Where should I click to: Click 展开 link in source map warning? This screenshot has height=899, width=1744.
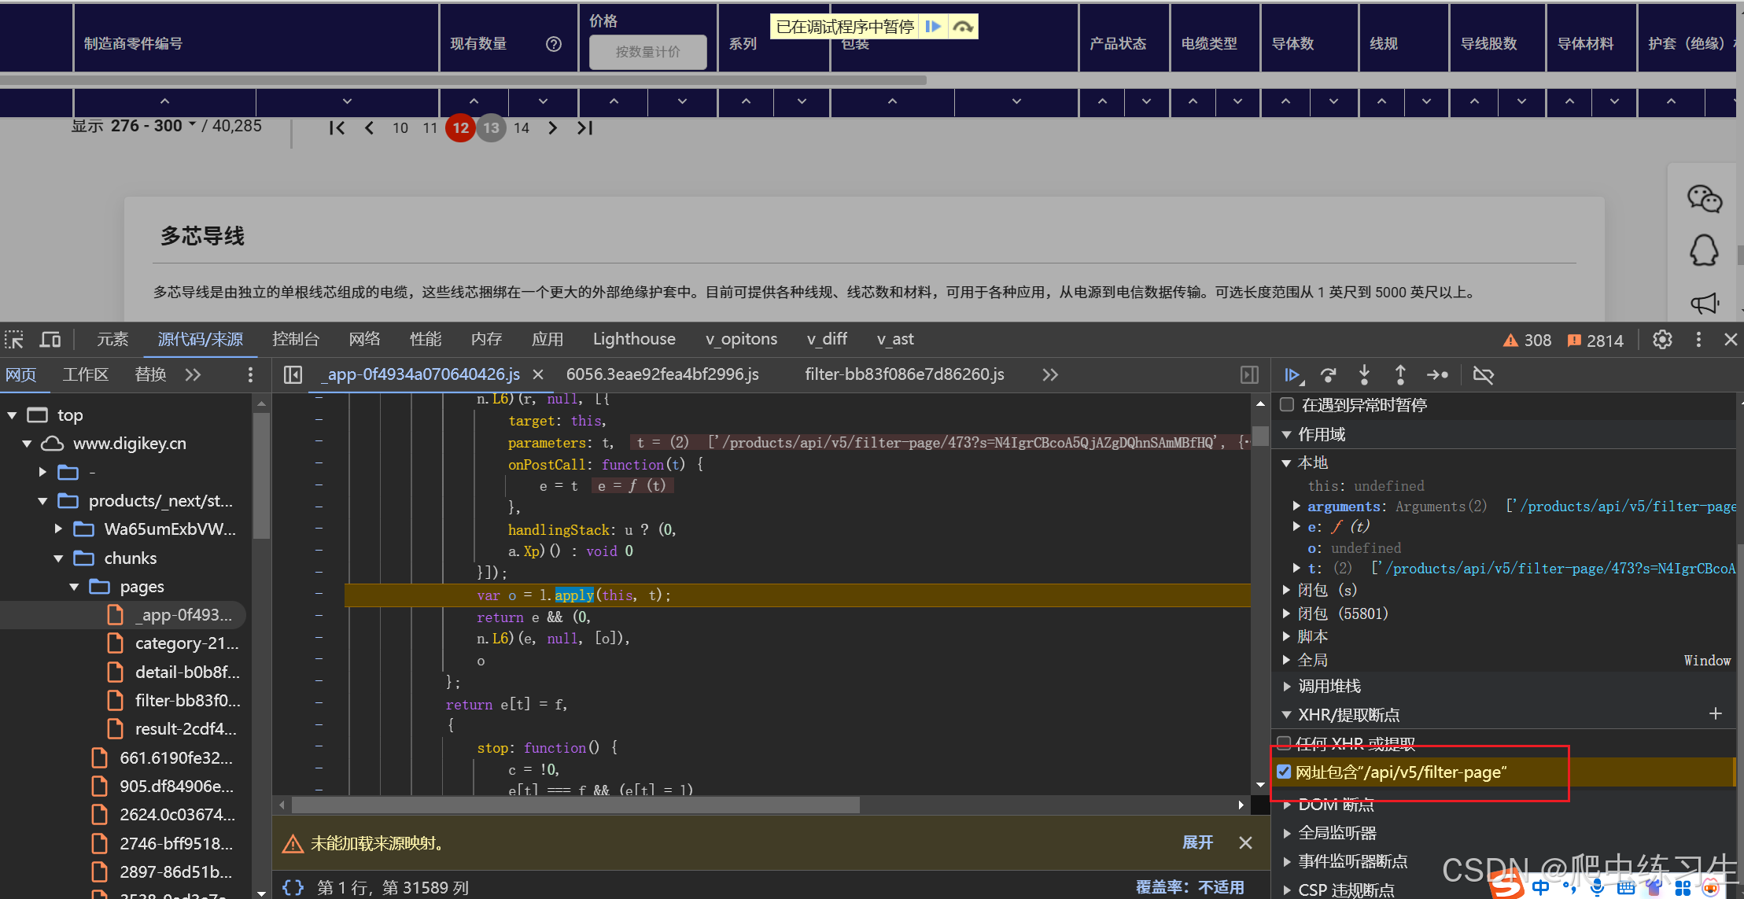point(1197,842)
